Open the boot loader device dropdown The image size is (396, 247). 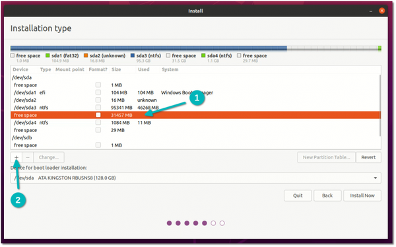coord(196,178)
